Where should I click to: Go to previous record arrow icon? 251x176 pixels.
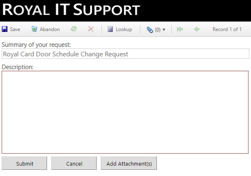tap(197, 29)
